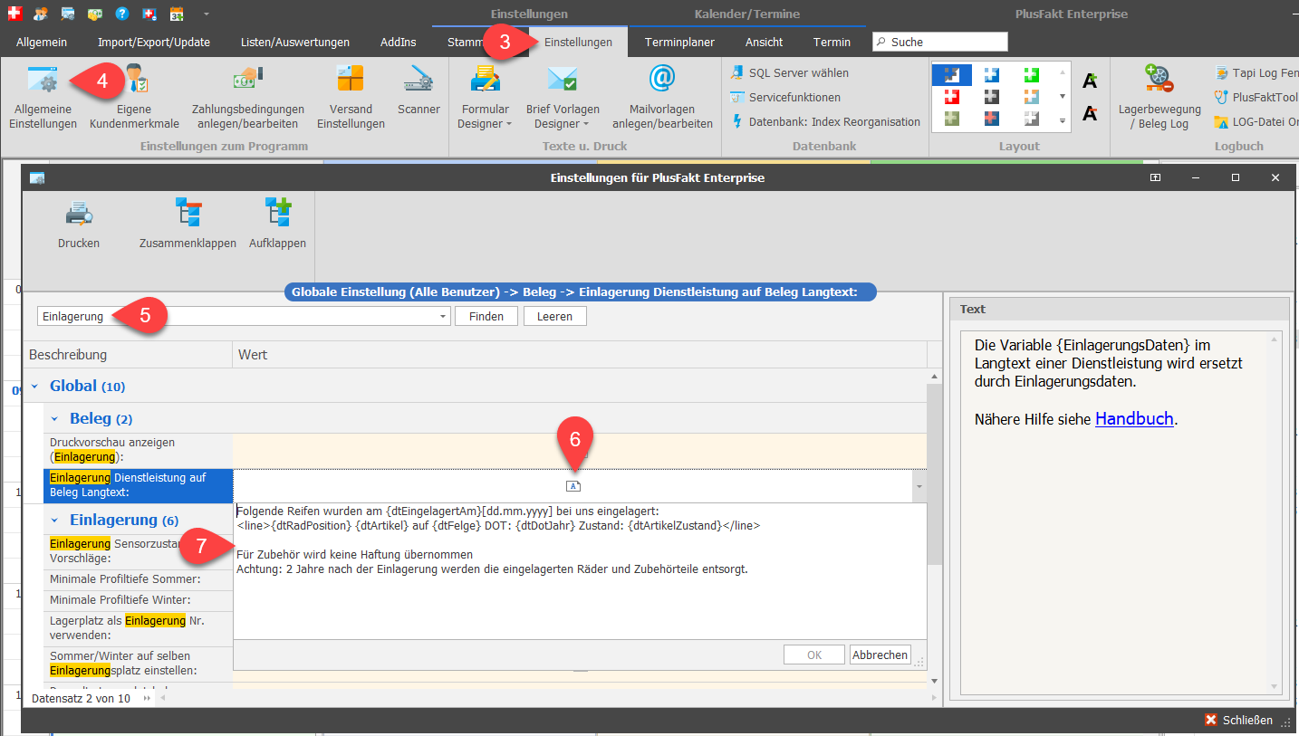Click the text editor icon in Wert cell
Viewport: 1299px width, 736px height.
click(x=573, y=486)
